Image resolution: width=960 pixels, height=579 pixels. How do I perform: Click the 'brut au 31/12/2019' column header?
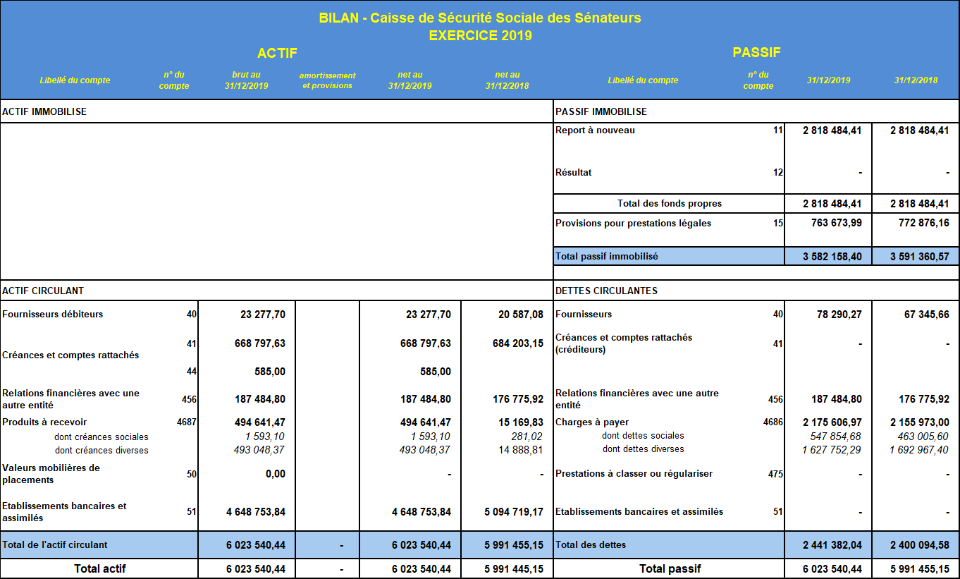coord(246,80)
